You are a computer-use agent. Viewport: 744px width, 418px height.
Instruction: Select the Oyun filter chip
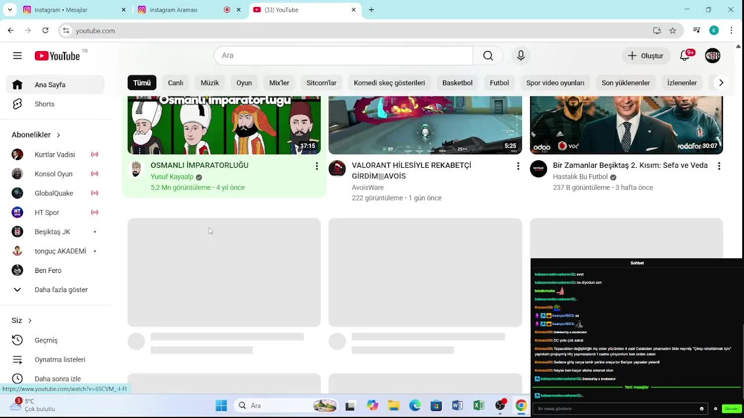tap(244, 83)
